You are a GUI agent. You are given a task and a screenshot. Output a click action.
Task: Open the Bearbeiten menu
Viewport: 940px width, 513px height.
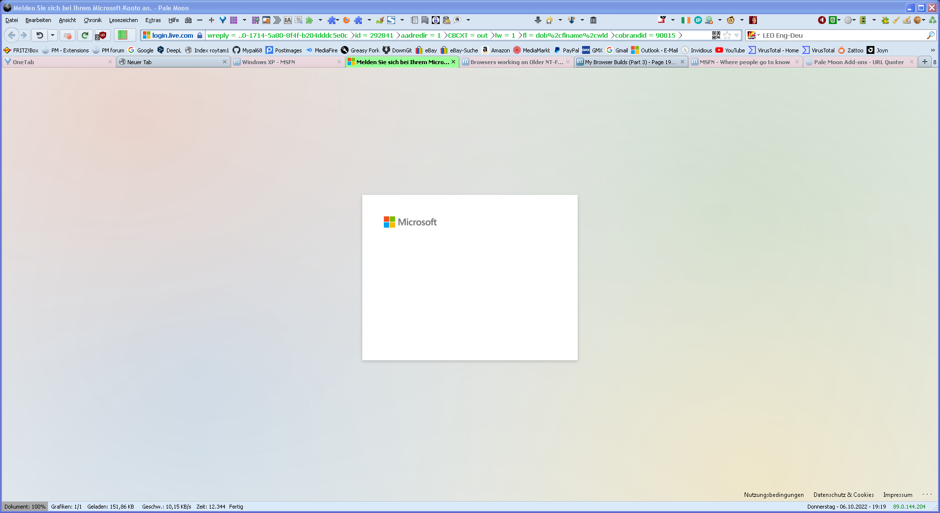pos(38,20)
